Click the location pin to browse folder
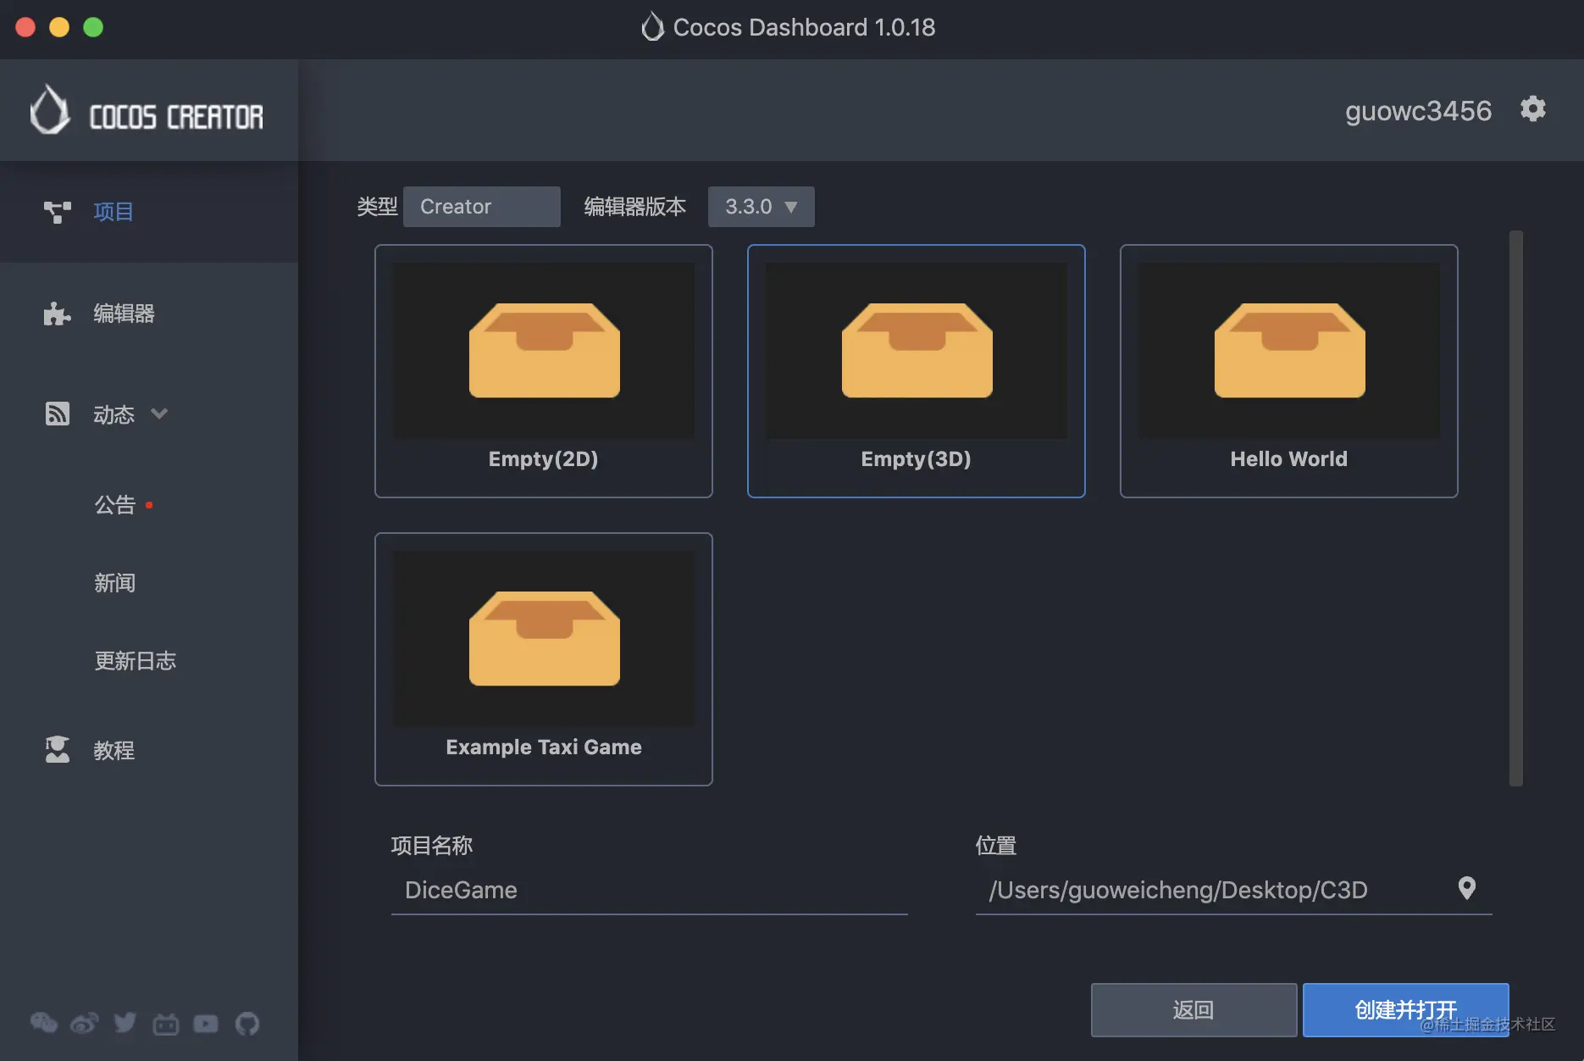The height and width of the screenshot is (1061, 1584). tap(1467, 888)
